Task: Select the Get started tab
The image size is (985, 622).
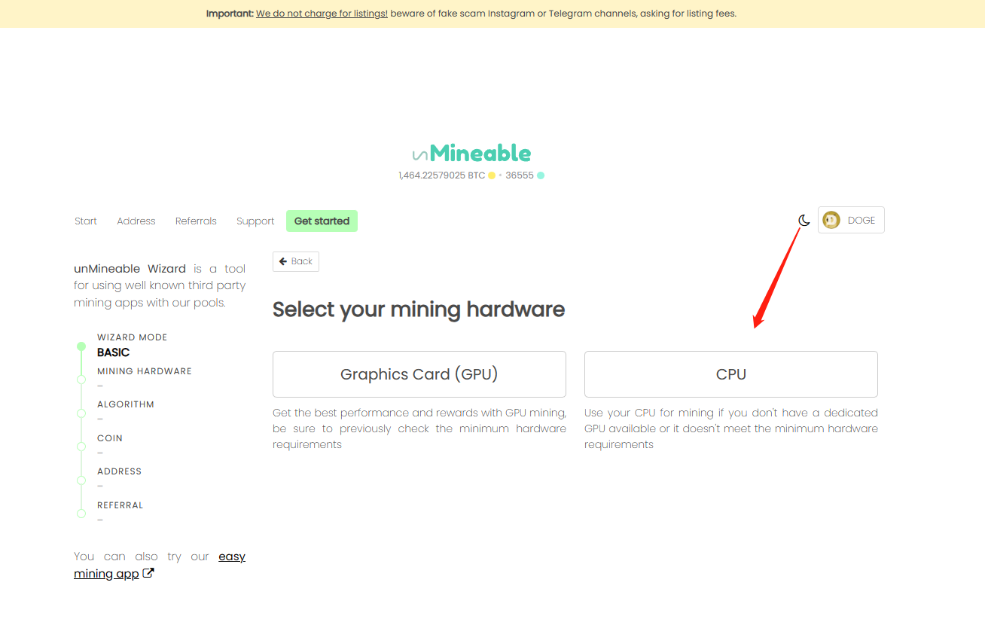Action: [322, 221]
